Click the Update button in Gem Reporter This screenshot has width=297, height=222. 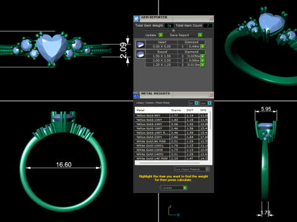tap(153, 35)
